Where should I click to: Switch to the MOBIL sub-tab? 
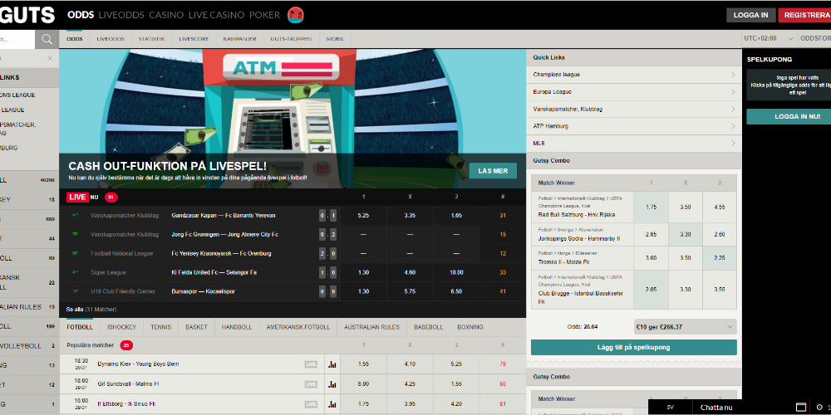tap(335, 39)
